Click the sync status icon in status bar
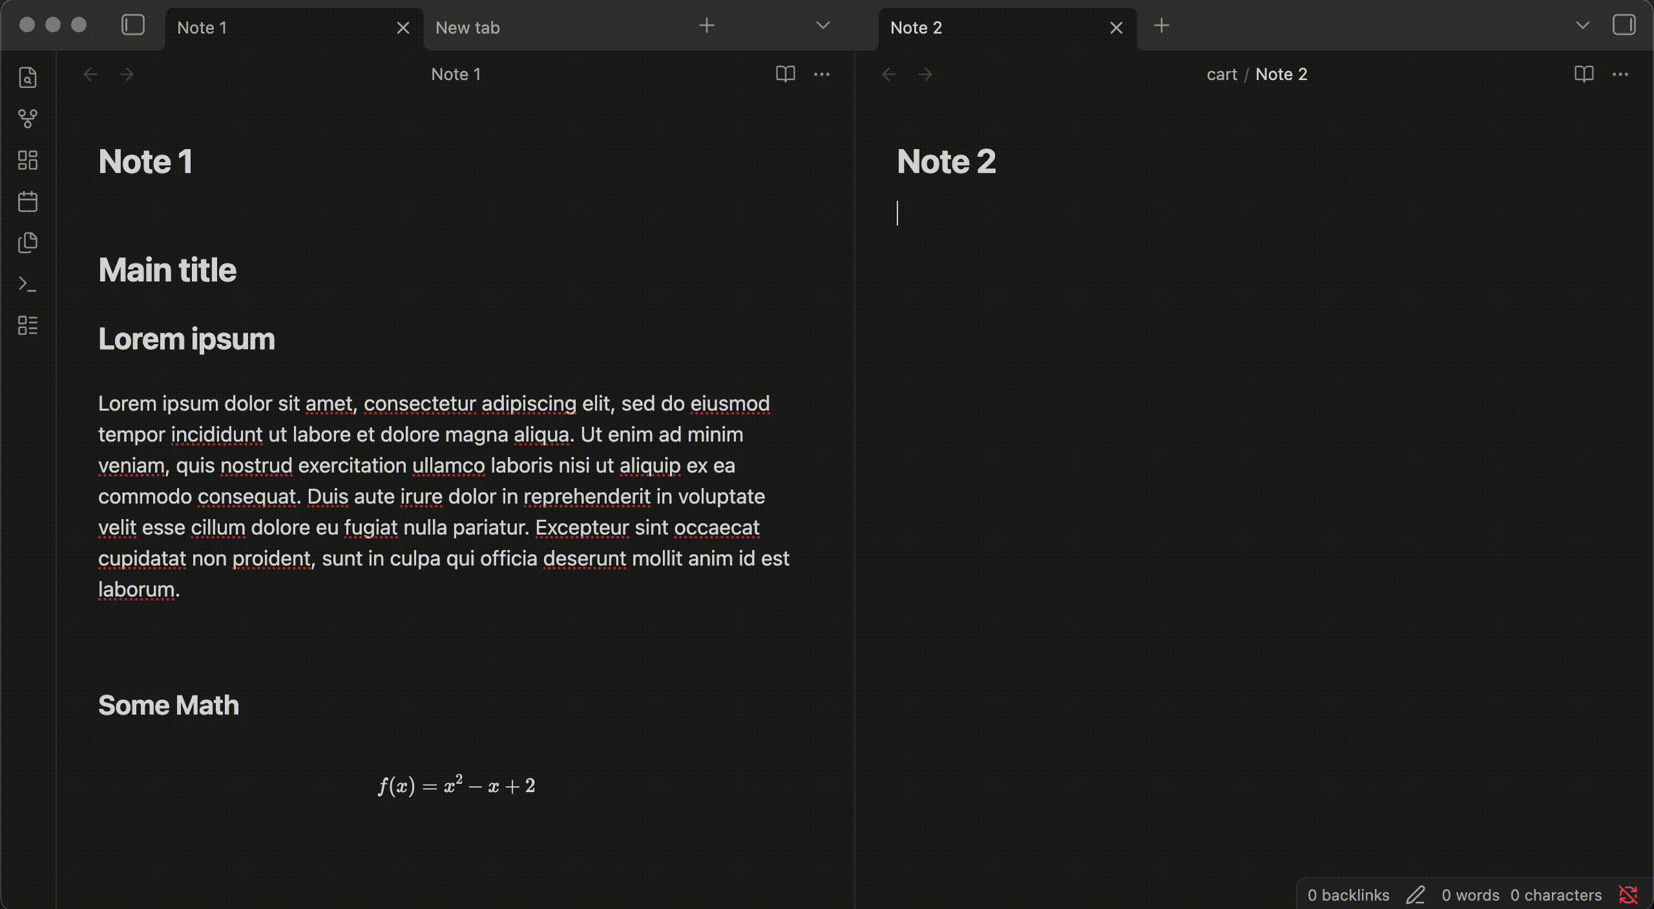Image resolution: width=1654 pixels, height=909 pixels. [1629, 895]
